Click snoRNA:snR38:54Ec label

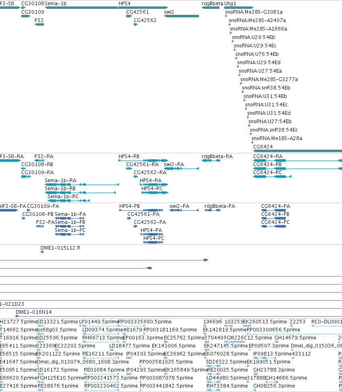(274, 130)
